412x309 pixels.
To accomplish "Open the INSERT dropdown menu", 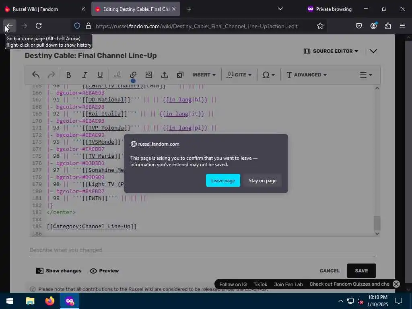I will click(x=204, y=75).
